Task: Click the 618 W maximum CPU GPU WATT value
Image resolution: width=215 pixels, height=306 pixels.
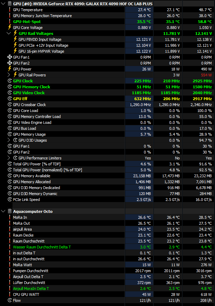Action: click(206, 294)
